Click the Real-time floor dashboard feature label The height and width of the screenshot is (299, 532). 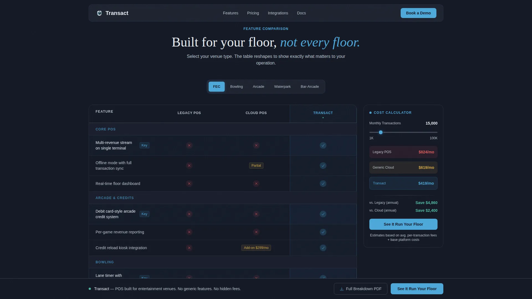click(x=118, y=184)
